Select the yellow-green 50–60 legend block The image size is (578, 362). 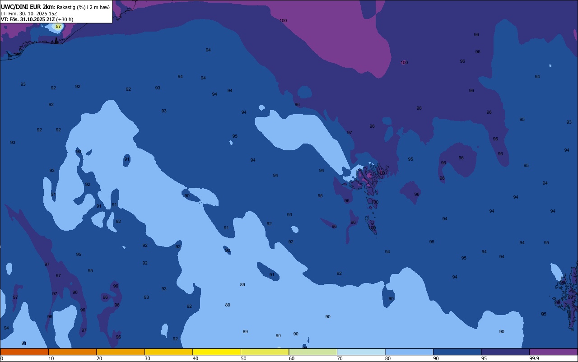tap(265, 352)
